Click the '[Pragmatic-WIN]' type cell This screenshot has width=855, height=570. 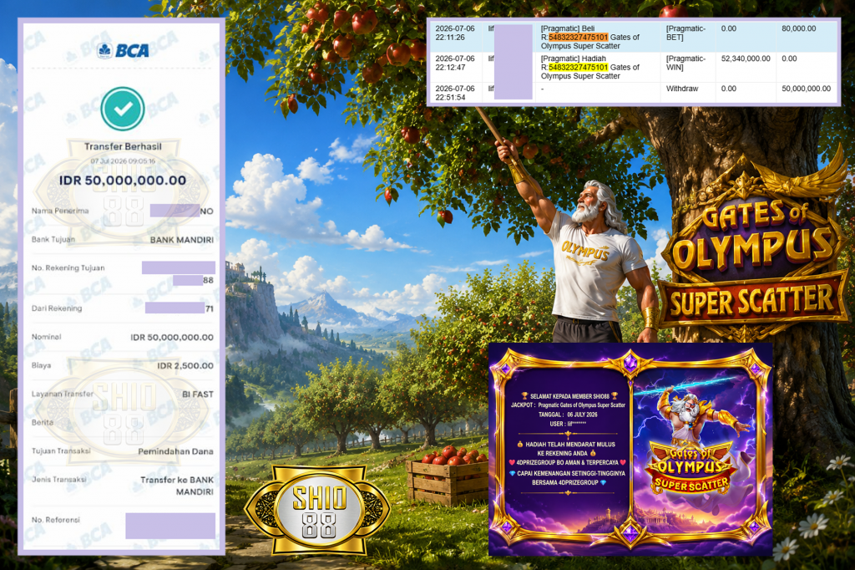pos(686,63)
